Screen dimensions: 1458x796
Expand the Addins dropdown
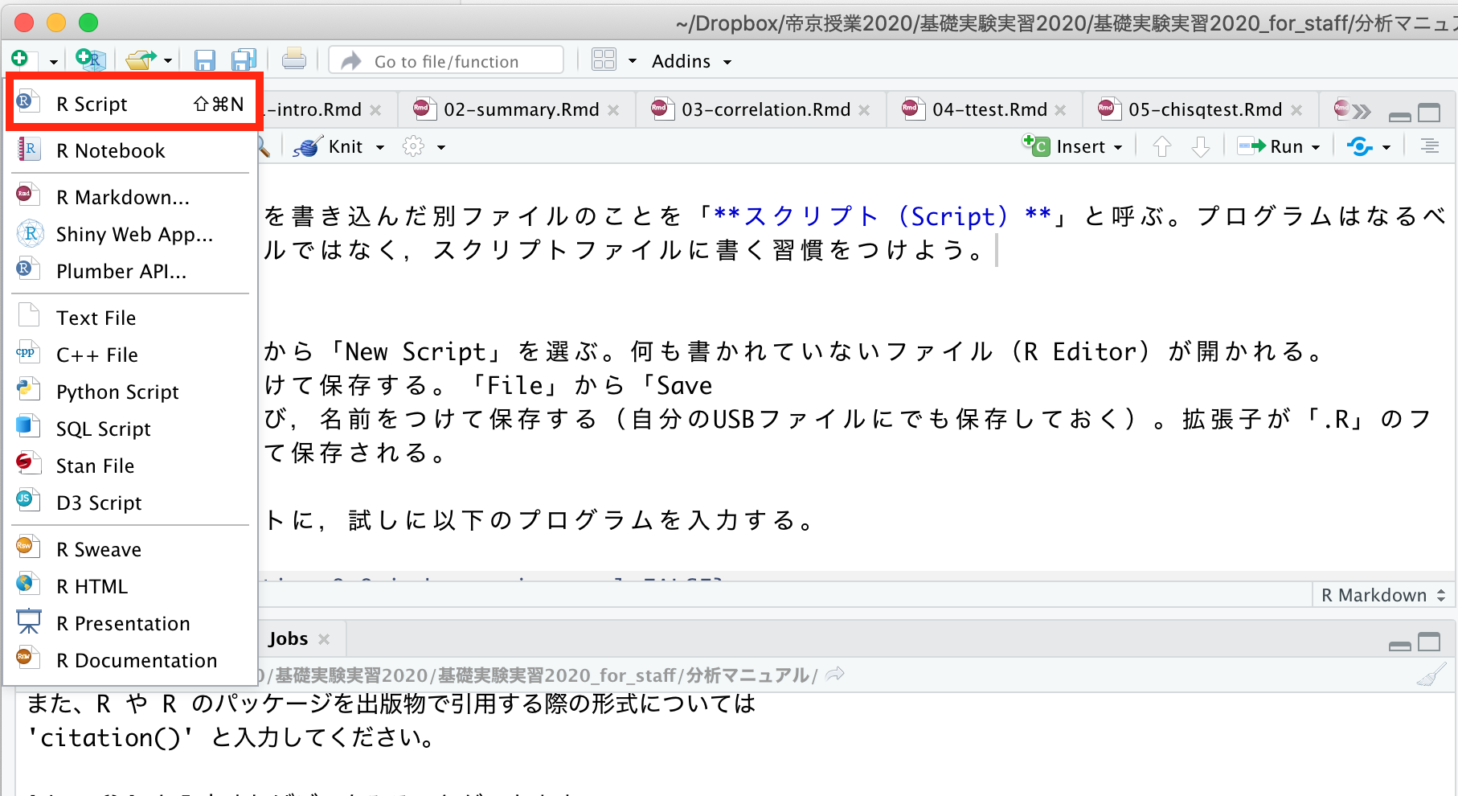[x=691, y=62]
